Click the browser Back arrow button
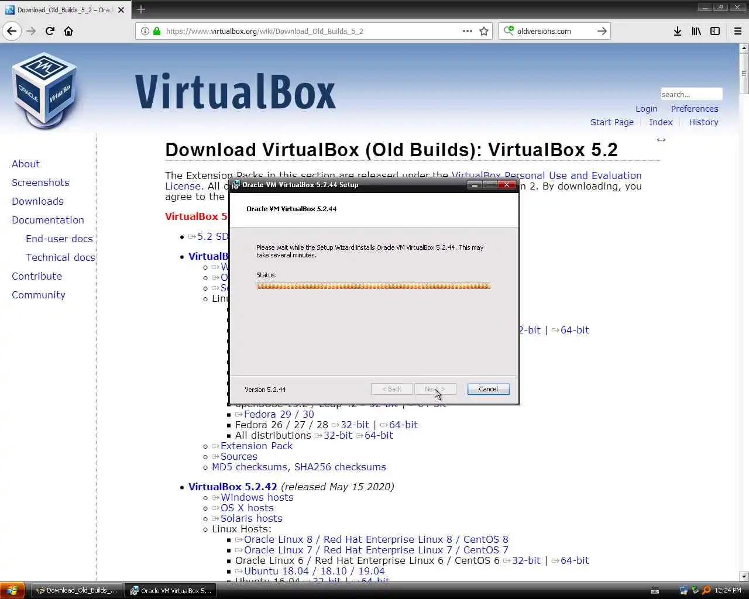 [12, 31]
